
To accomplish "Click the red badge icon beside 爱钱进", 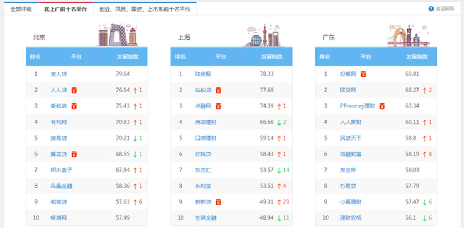I will point(74,106).
